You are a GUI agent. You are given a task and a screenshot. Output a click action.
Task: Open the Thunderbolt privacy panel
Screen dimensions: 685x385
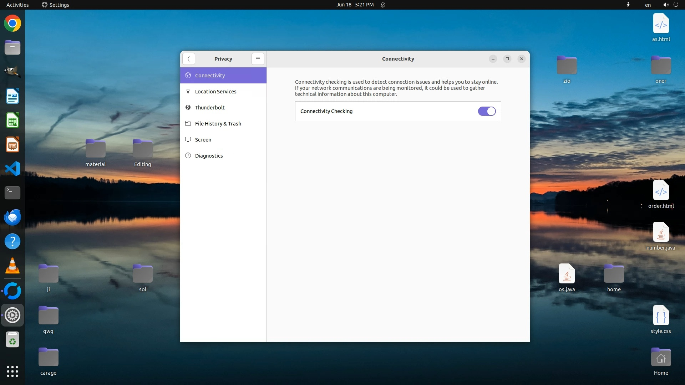210,108
